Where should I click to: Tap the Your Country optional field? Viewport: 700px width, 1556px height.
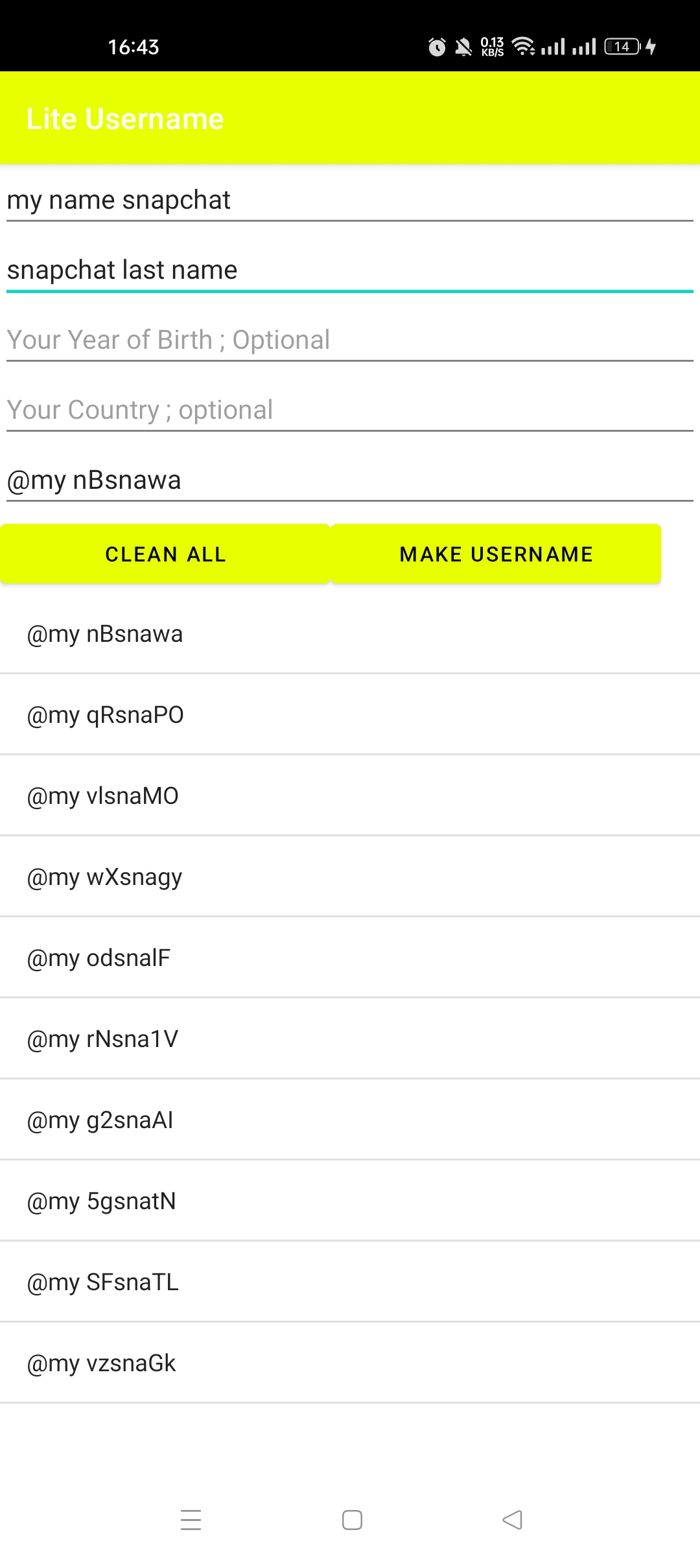pyautogui.click(x=350, y=410)
